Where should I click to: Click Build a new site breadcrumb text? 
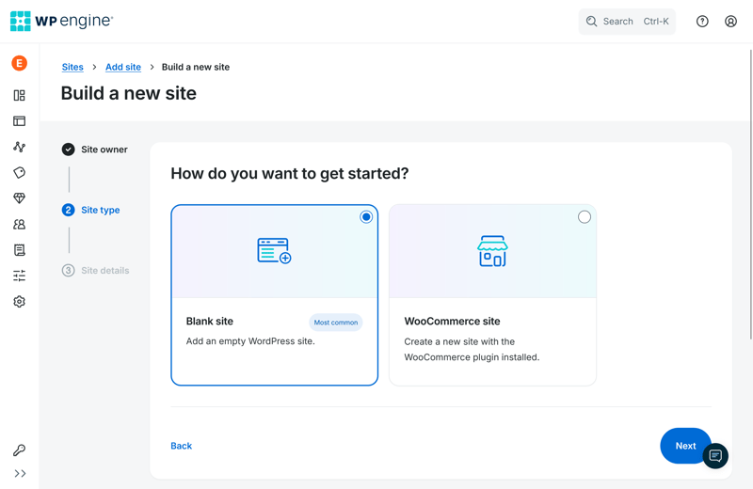pyautogui.click(x=196, y=67)
